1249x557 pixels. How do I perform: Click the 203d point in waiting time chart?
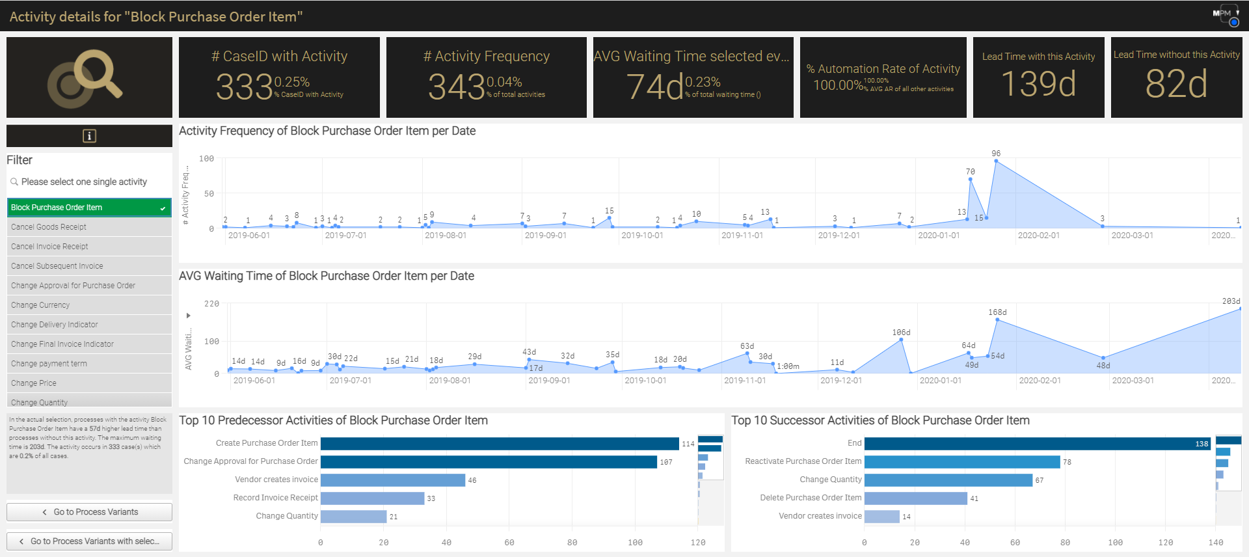click(1240, 309)
